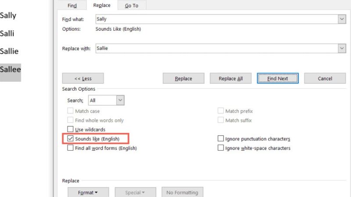Click the Replace button
Viewport: 351px width, 197px height.
[x=183, y=78]
